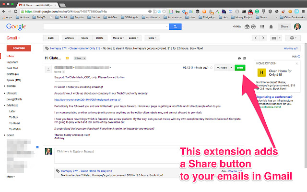Click the +Nikita profile link

[x=237, y=26]
